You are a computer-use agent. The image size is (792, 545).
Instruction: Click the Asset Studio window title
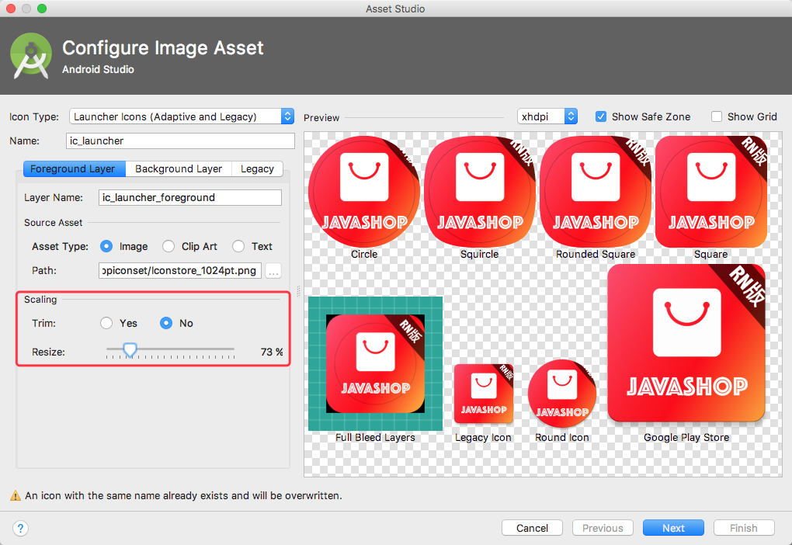pyautogui.click(x=395, y=9)
